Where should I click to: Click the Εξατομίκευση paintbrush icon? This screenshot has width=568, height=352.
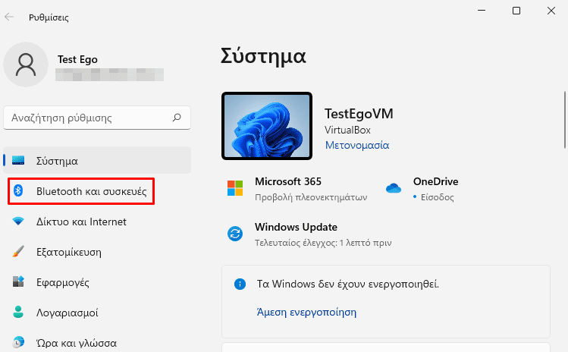pos(18,251)
